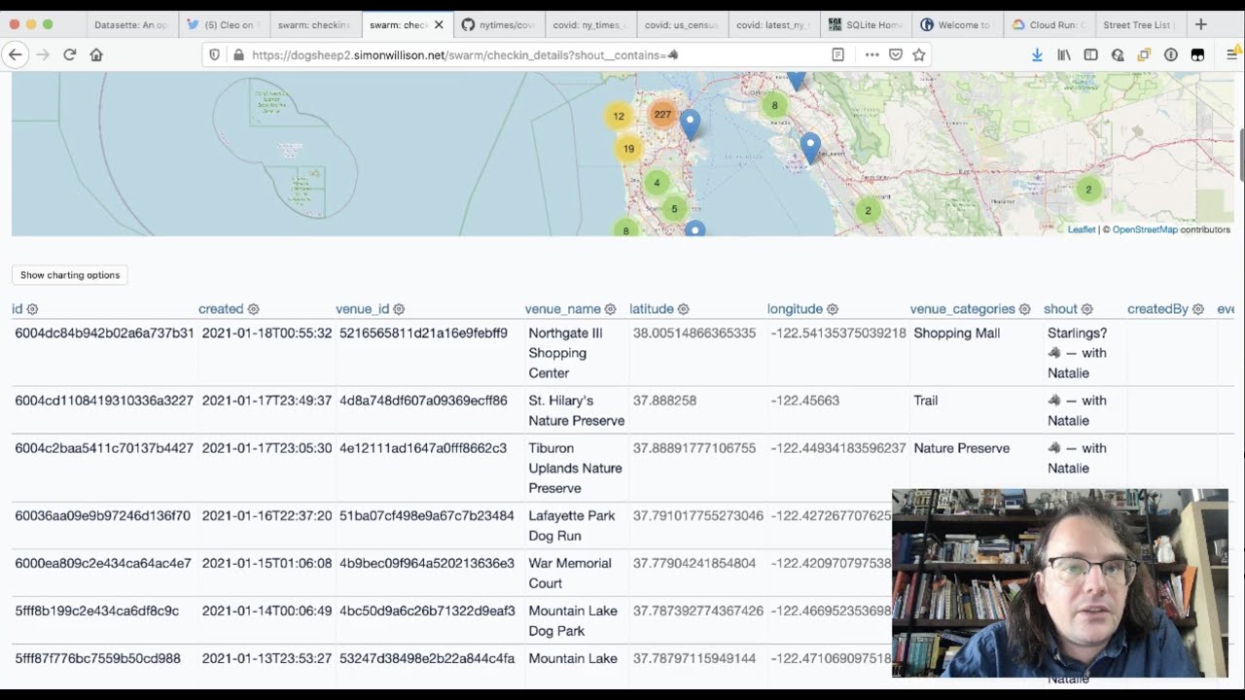
Task: Open page actions three-dot menu
Action: tap(871, 55)
